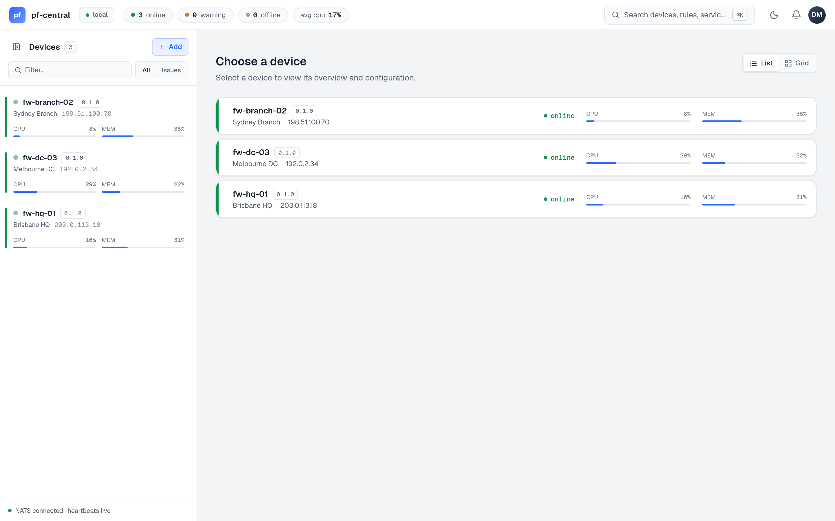The image size is (835, 521).
Task: Click the local environment badge
Action: [x=97, y=15]
